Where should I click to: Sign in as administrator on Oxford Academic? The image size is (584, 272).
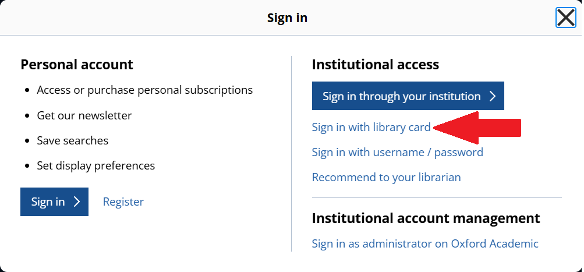(425, 243)
